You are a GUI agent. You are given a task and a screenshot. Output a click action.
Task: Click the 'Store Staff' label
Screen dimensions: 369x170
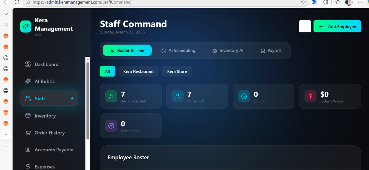point(196,101)
